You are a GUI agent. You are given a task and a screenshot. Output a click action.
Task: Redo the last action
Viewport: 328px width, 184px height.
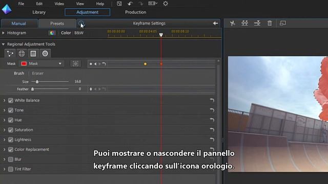point(141,4)
